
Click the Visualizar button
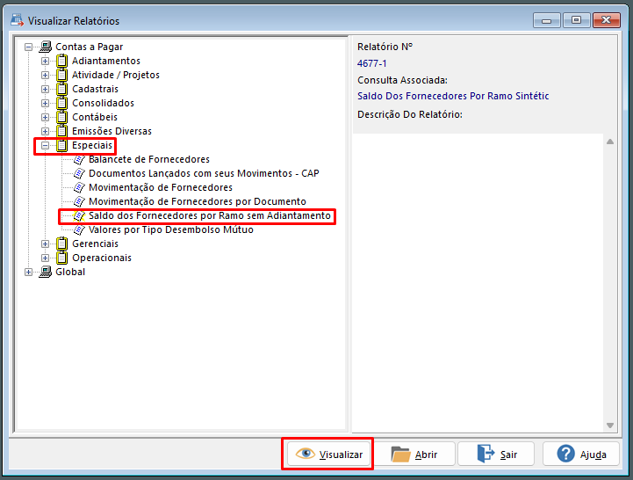[329, 455]
